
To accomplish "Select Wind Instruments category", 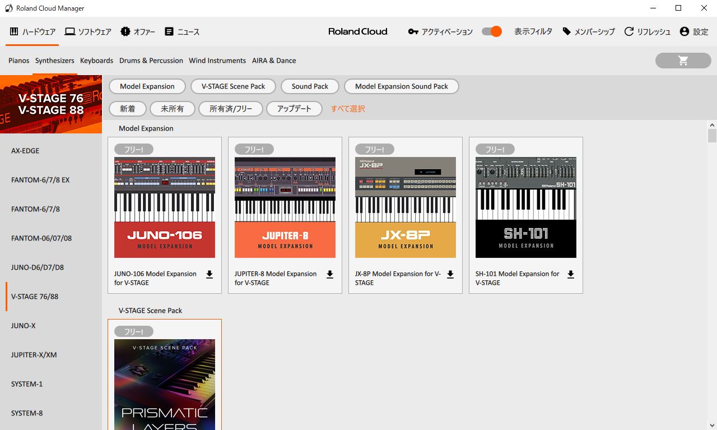I will 217,61.
